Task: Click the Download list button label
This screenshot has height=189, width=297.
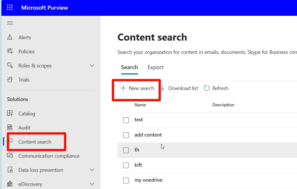Action: click(183, 88)
